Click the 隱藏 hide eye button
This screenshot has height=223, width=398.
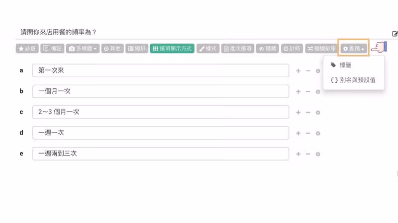268,49
